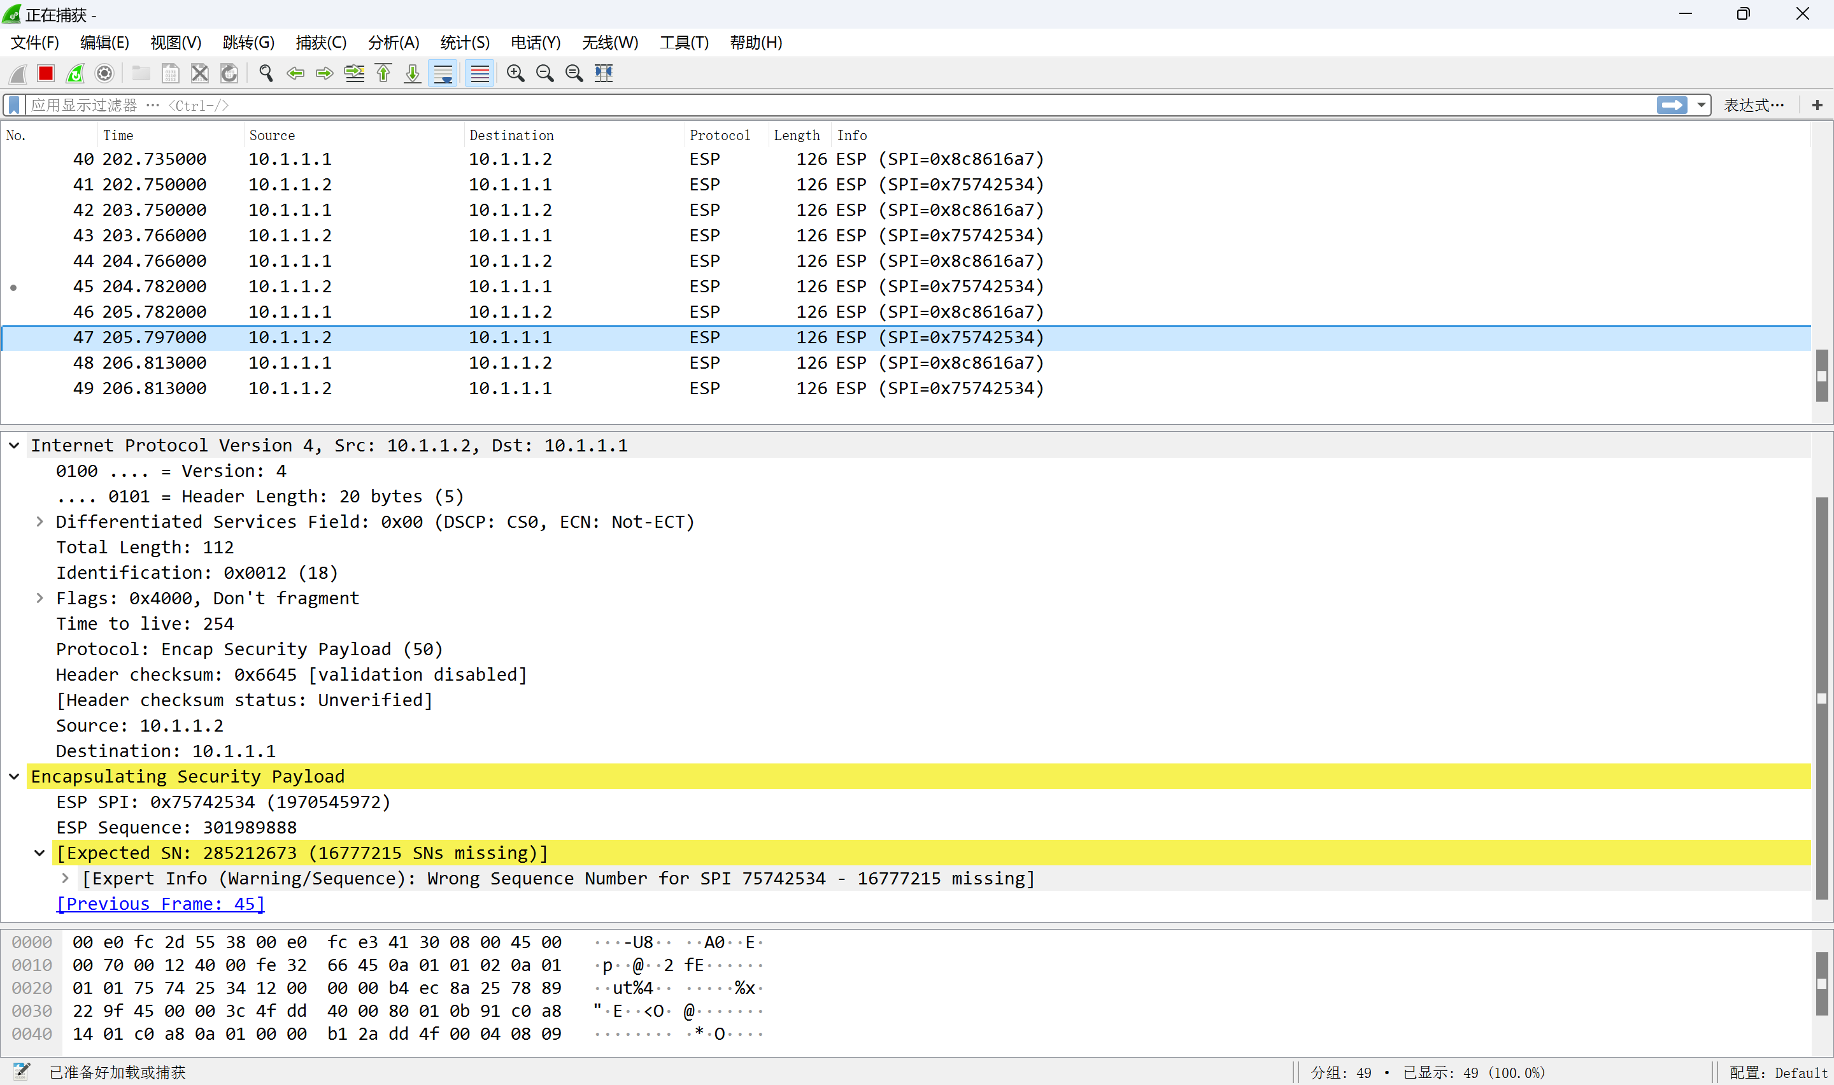Toggle packet list colorization
The height and width of the screenshot is (1085, 1834).
pyautogui.click(x=480, y=73)
